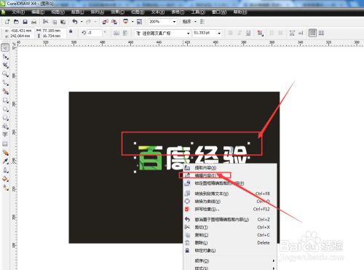Click the Paste icon in standard toolbar
The image size is (364, 270).
pyautogui.click(x=63, y=22)
